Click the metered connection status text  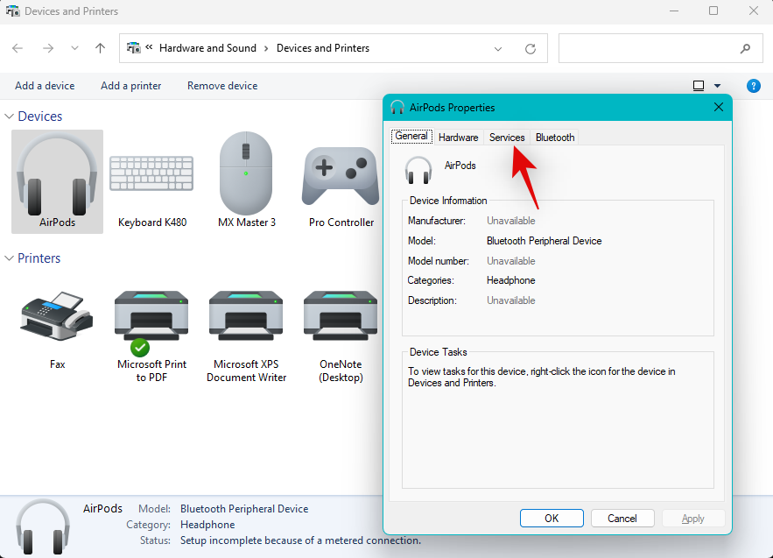pyautogui.click(x=301, y=540)
